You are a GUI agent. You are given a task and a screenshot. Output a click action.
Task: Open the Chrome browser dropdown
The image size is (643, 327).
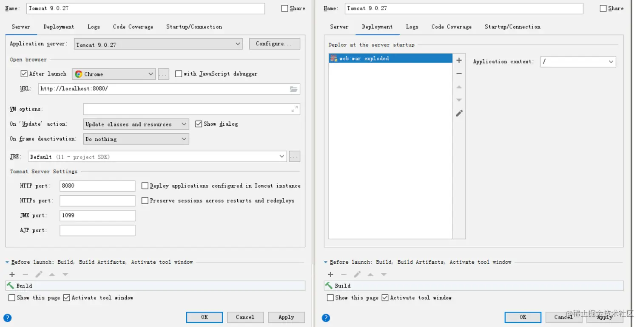pos(114,74)
